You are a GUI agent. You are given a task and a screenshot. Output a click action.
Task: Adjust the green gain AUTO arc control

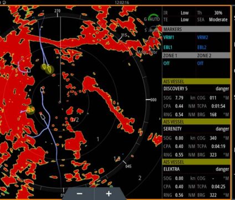coord(152,18)
